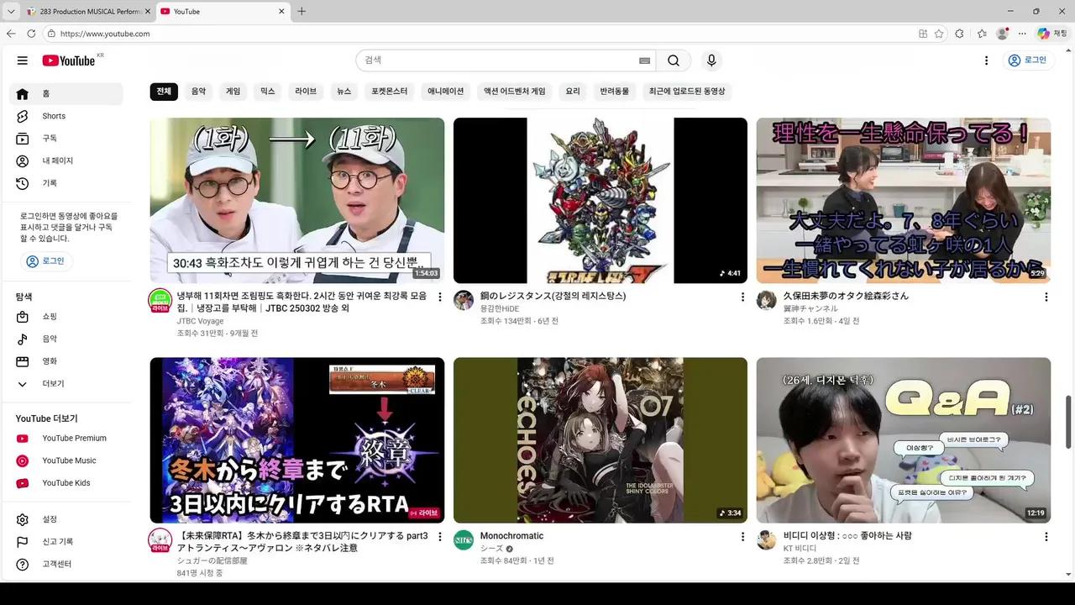1075x605 pixels.
Task: Play the 냉부해 cooking show thumbnail
Action: tap(297, 200)
